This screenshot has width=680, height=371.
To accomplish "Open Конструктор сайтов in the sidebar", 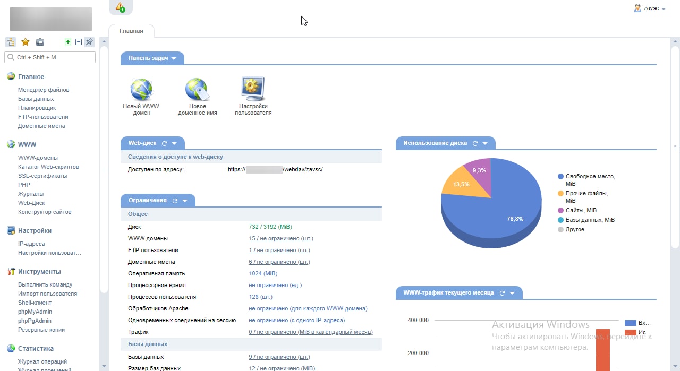I will click(x=45, y=212).
